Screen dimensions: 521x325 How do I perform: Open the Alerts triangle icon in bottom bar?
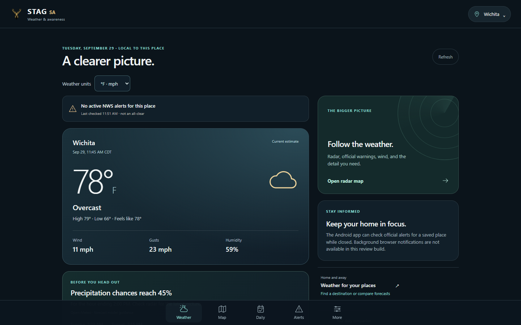point(299,309)
